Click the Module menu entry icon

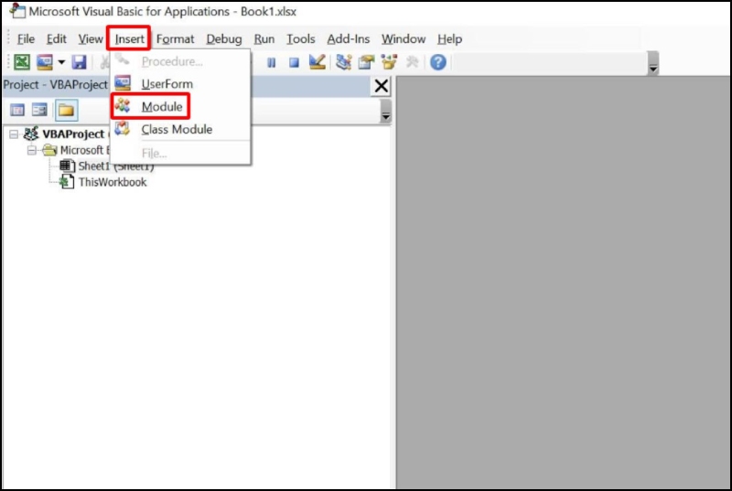[x=123, y=106]
